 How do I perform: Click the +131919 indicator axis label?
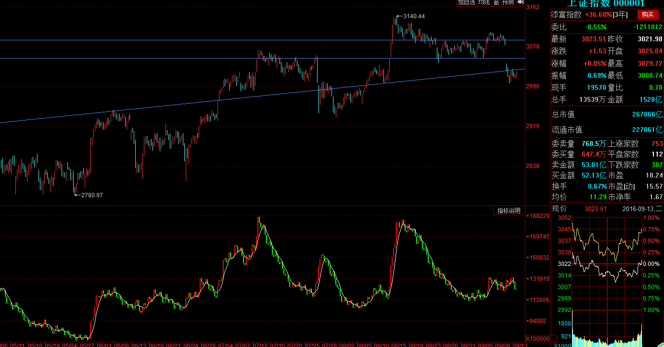click(x=538, y=279)
